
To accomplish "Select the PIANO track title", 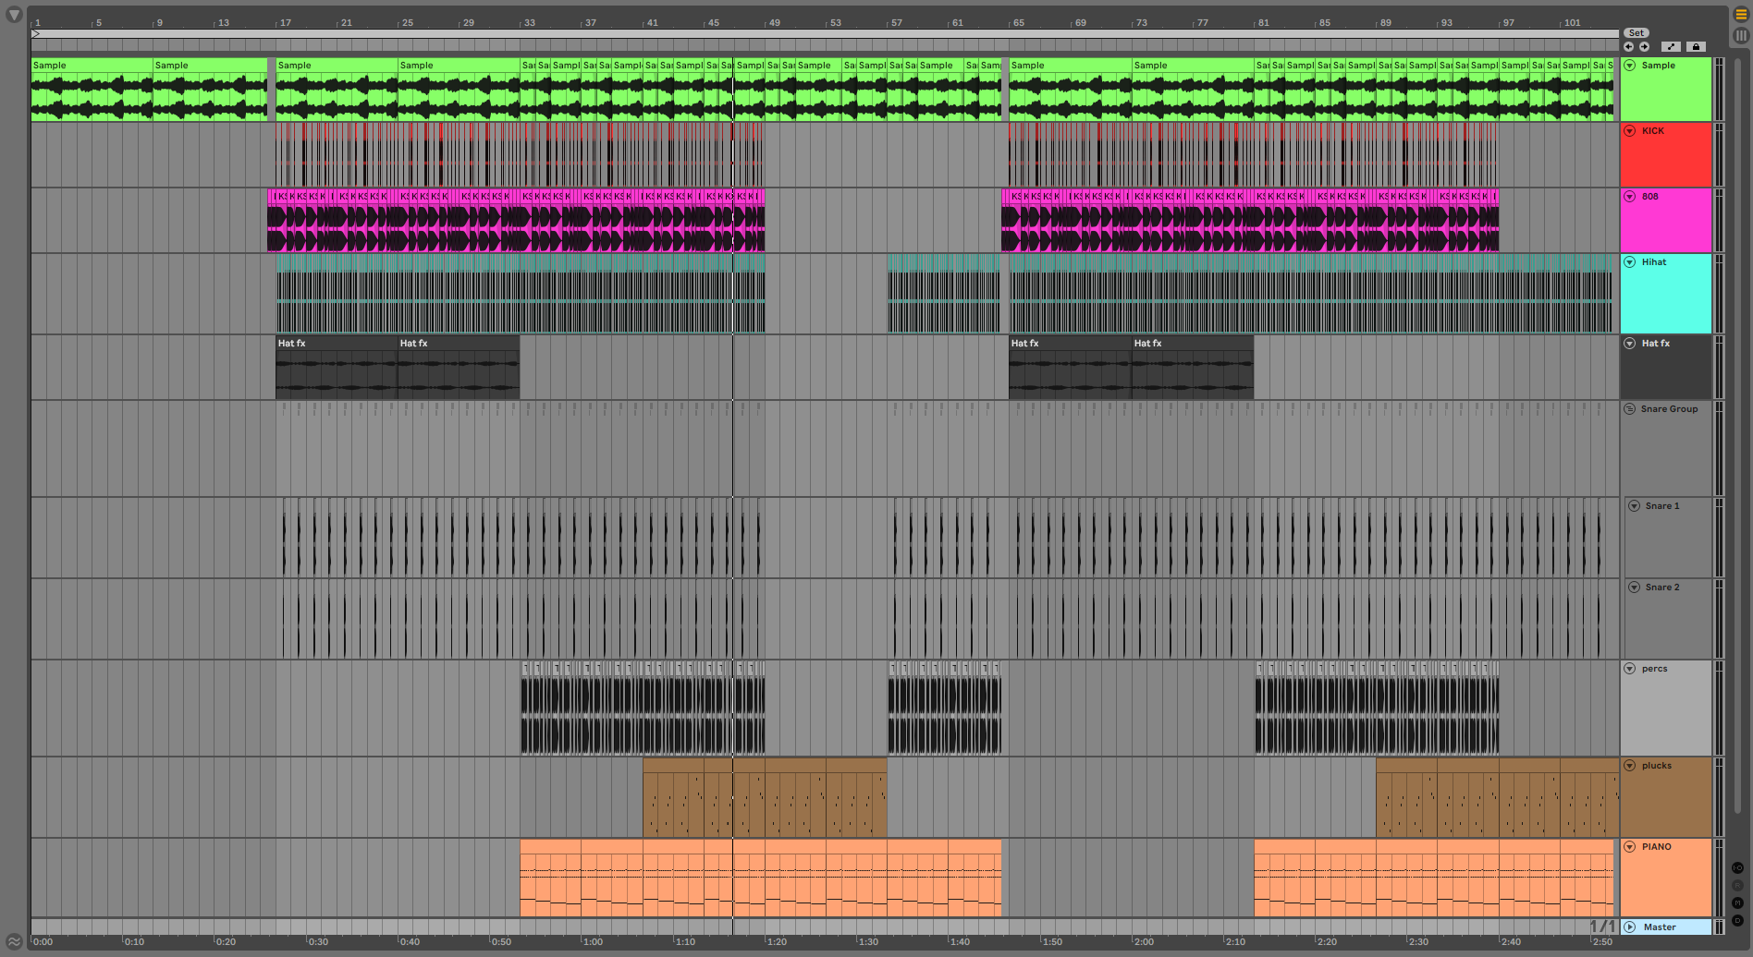I will pos(1656,847).
